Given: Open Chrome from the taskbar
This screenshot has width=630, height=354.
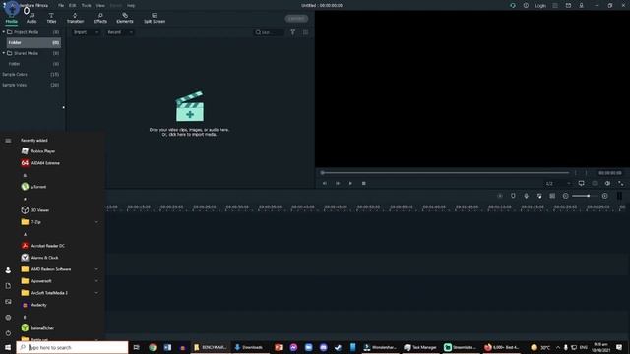Looking at the screenshot, I should coord(153,347).
